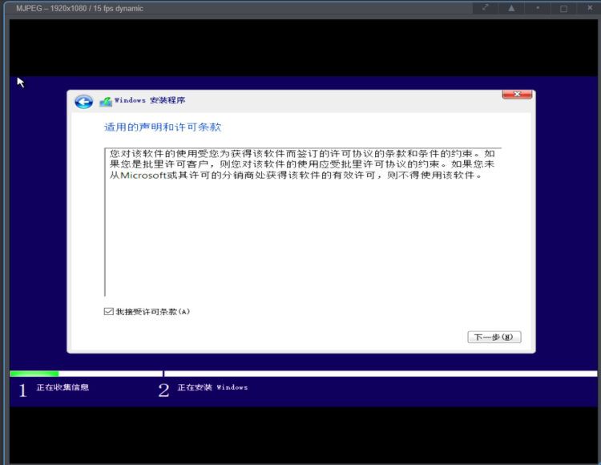The height and width of the screenshot is (465, 601).
Task: Click the 适用的声明和许可条款 heading
Action: pos(163,127)
